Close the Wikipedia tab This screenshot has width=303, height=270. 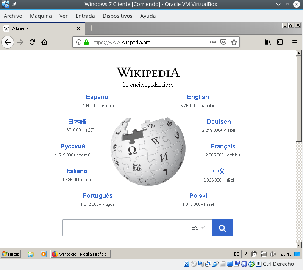[78, 28]
